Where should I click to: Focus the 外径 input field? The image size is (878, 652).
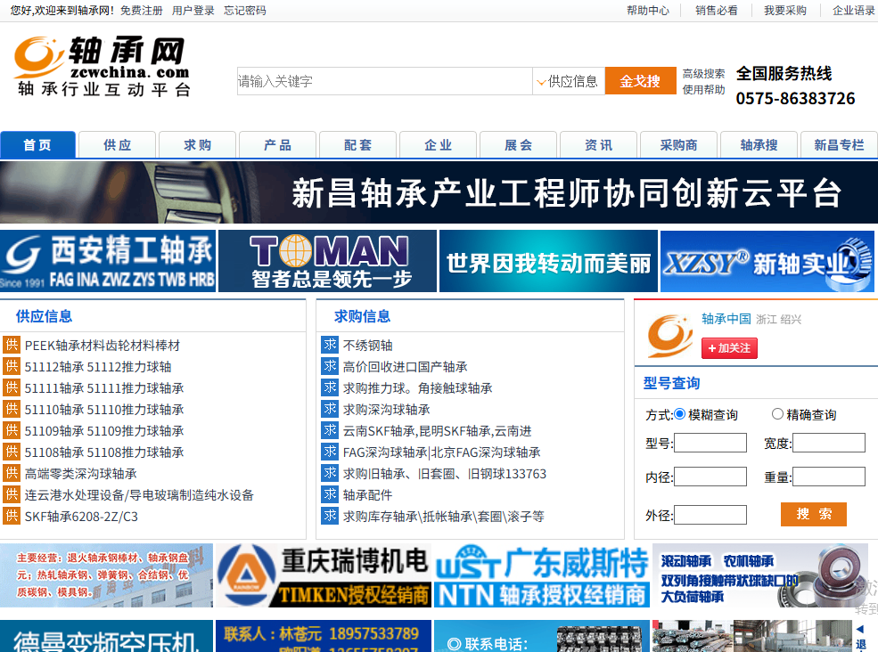tap(710, 515)
